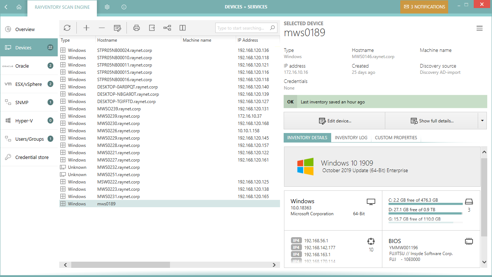
Task: Select the MWS0226.raynet.corp device row
Action: 118,131
